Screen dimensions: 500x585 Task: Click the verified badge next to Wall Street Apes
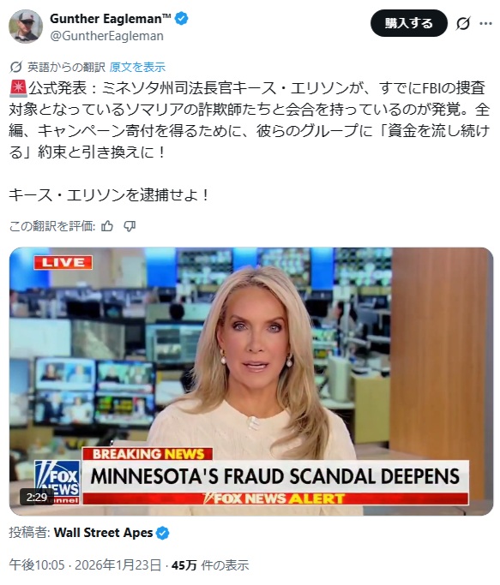click(x=163, y=533)
